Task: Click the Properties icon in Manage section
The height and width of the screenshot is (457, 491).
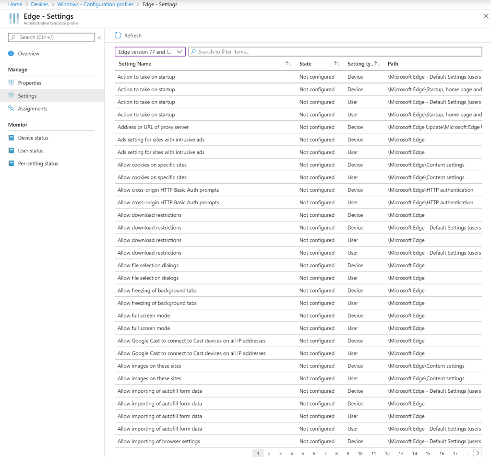Action: 11,83
